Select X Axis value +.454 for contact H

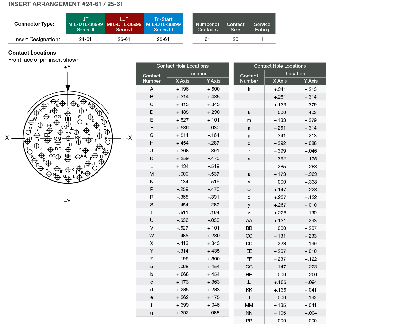coord(183,143)
